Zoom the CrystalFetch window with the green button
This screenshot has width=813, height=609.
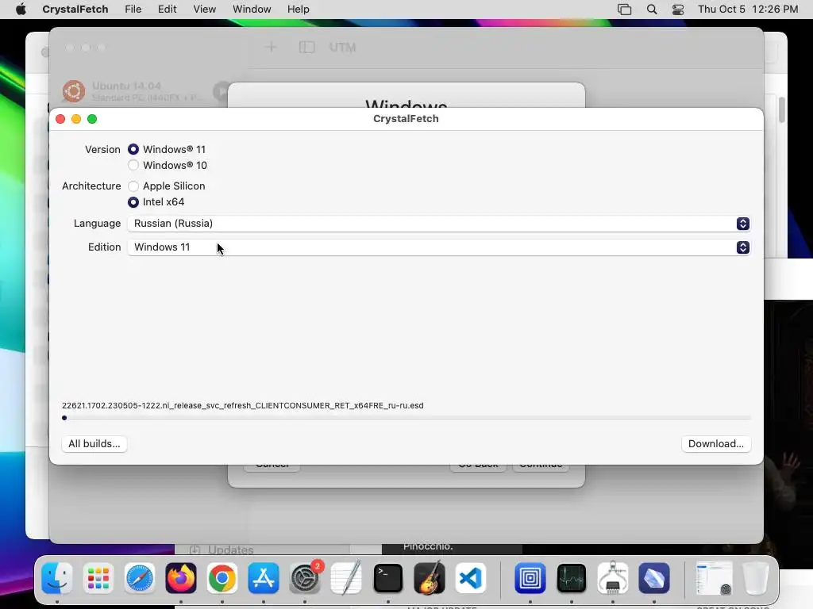pyautogui.click(x=92, y=119)
